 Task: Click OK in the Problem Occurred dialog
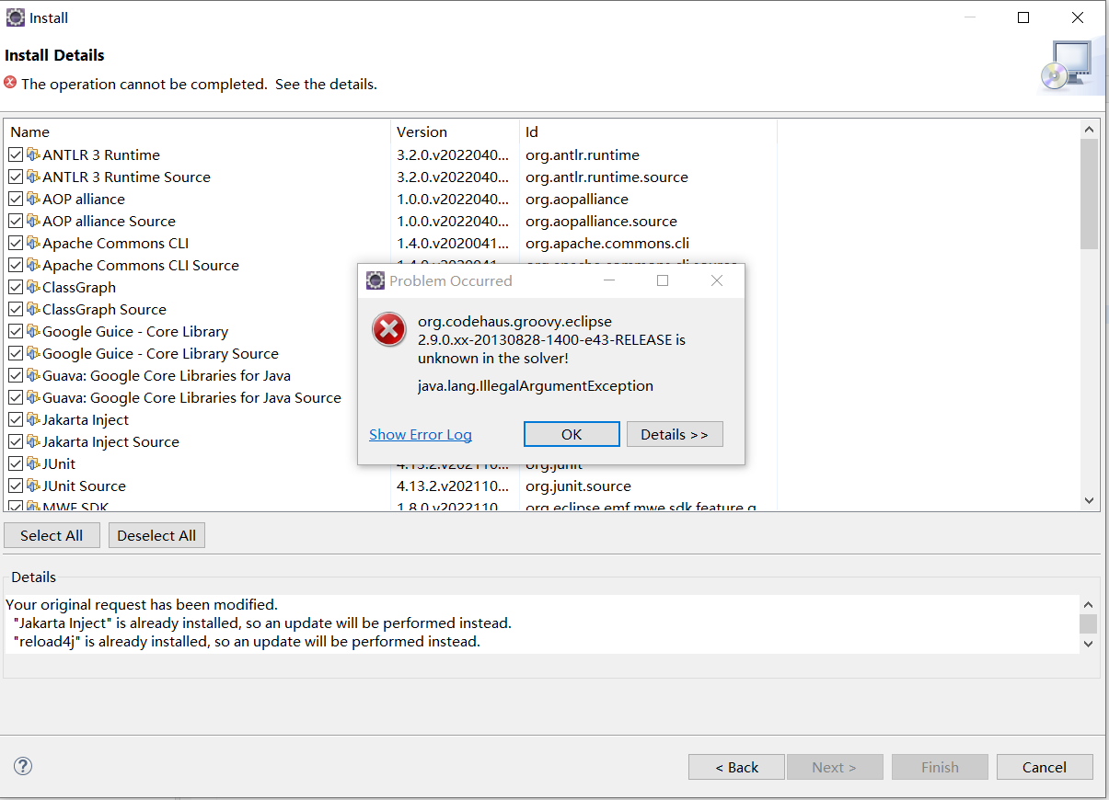click(572, 434)
